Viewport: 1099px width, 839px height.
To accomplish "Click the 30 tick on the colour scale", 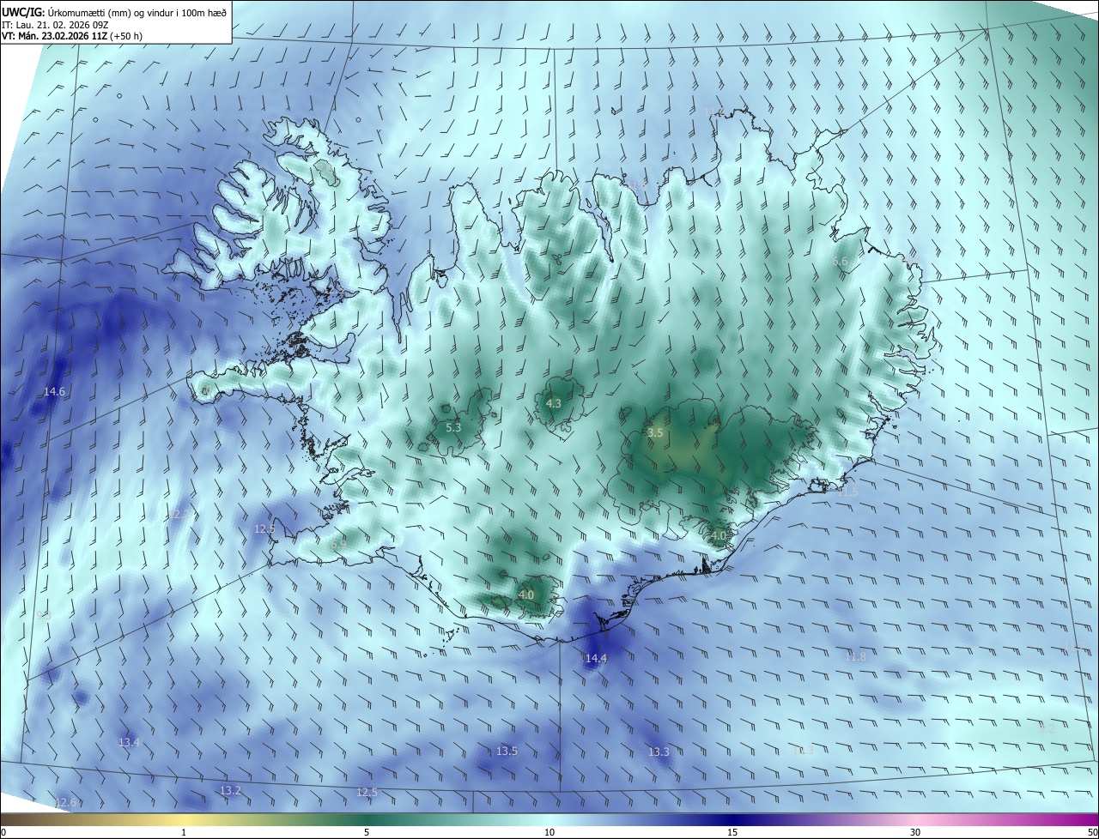I will coord(915,832).
